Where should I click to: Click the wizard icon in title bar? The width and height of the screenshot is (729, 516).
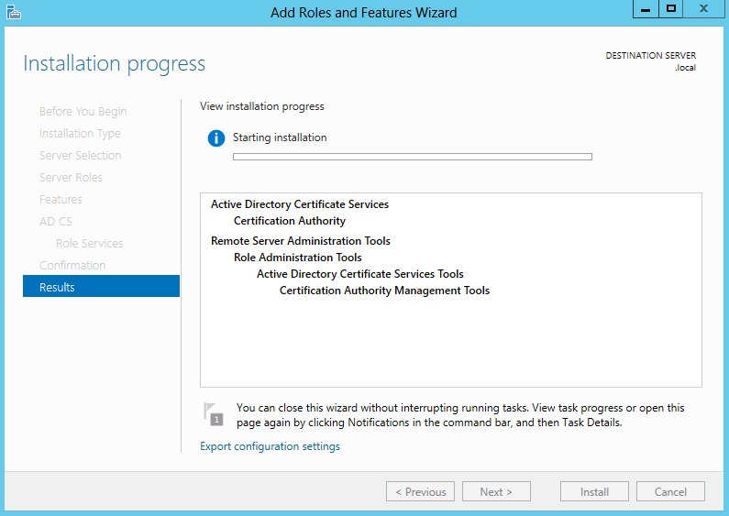(x=14, y=12)
